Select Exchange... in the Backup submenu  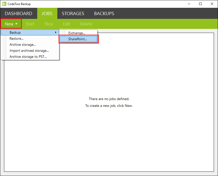pos(78,33)
